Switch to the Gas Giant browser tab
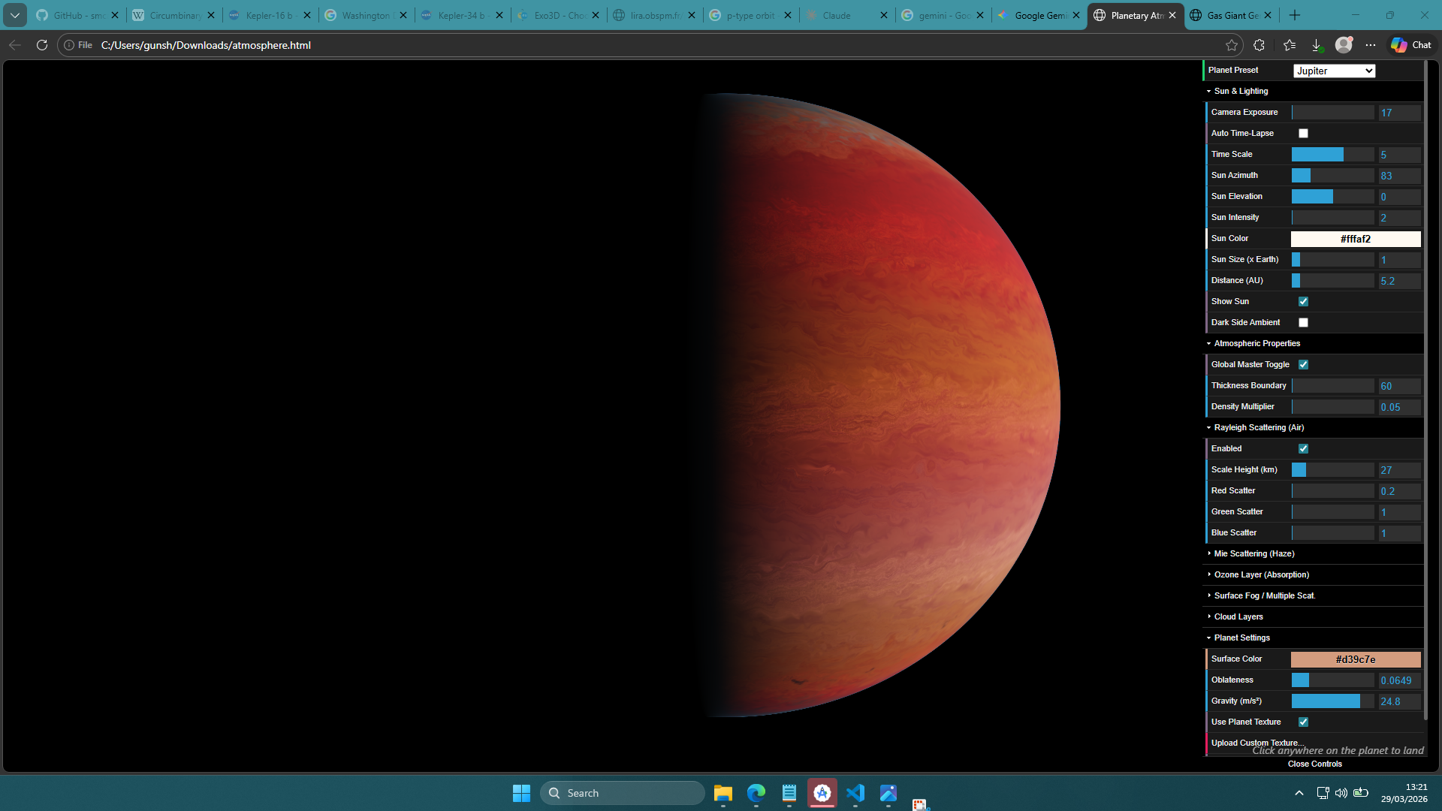1442x811 pixels. pos(1232,15)
